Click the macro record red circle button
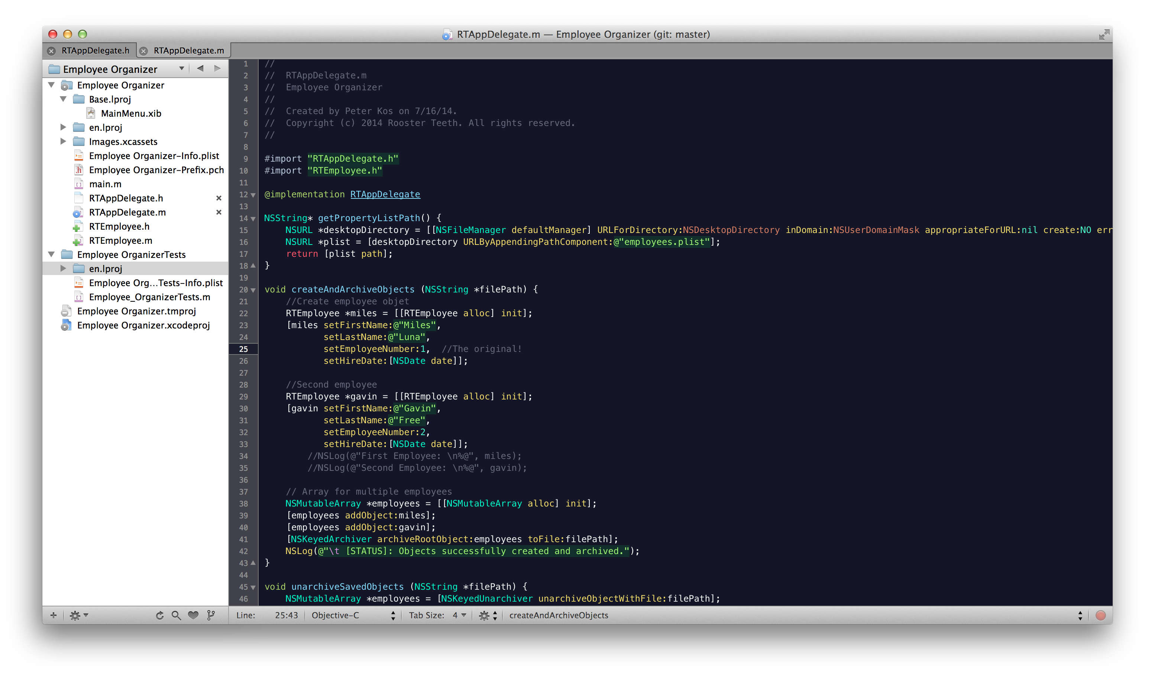Viewport: 1155px width, 683px height. tap(1100, 615)
